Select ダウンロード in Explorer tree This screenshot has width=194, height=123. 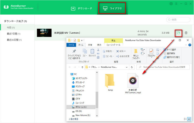[x=78, y=82]
